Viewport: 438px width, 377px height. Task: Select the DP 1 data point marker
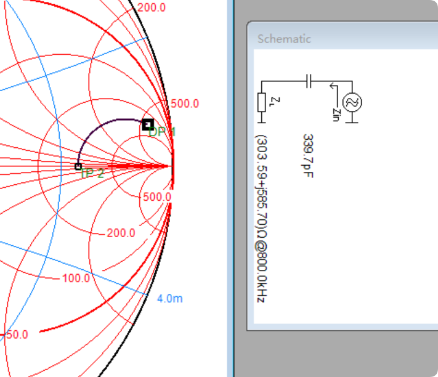click(x=148, y=124)
